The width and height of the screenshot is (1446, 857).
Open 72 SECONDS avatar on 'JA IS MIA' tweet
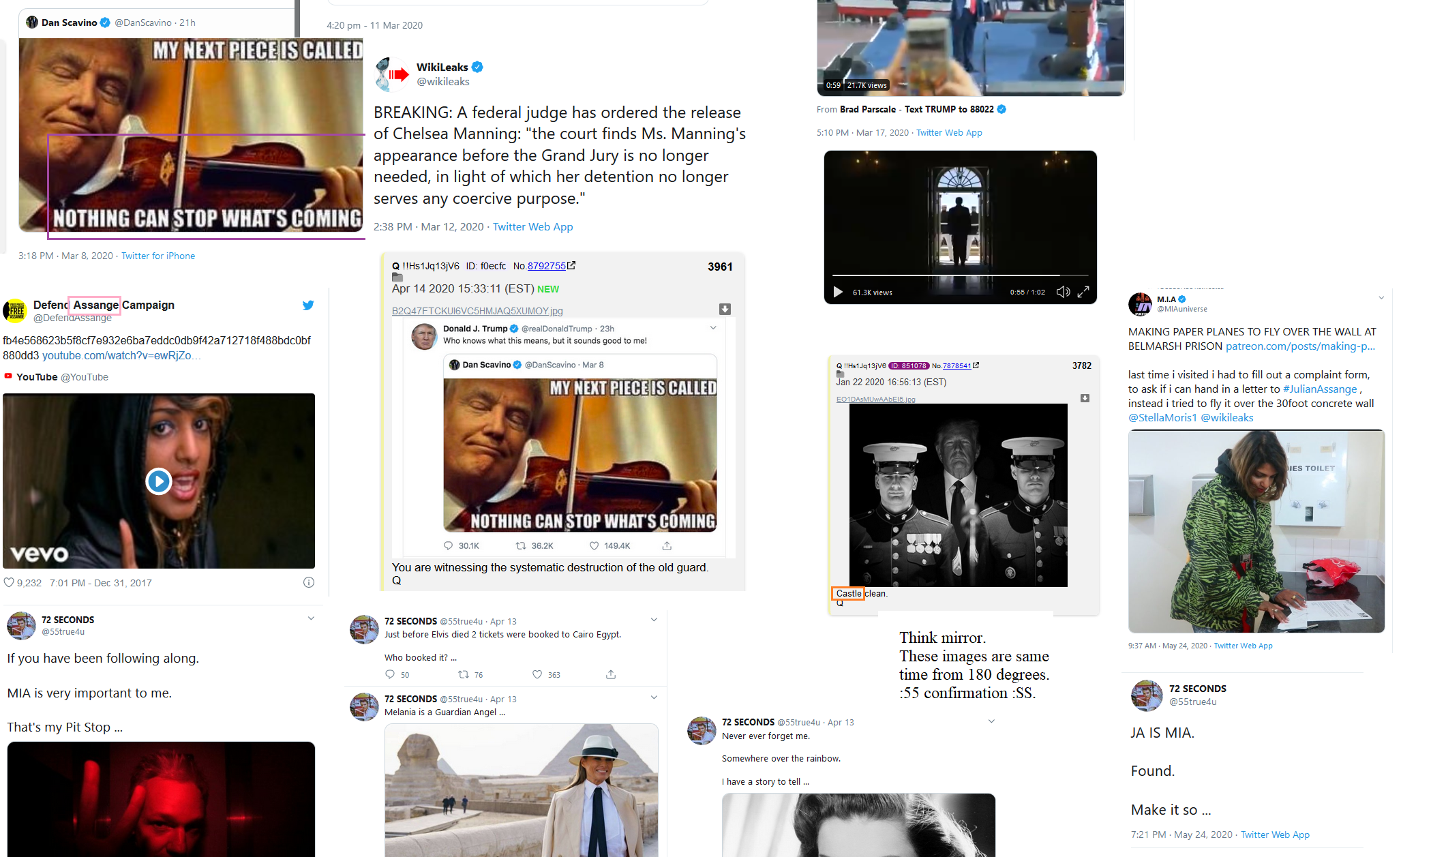(1147, 695)
